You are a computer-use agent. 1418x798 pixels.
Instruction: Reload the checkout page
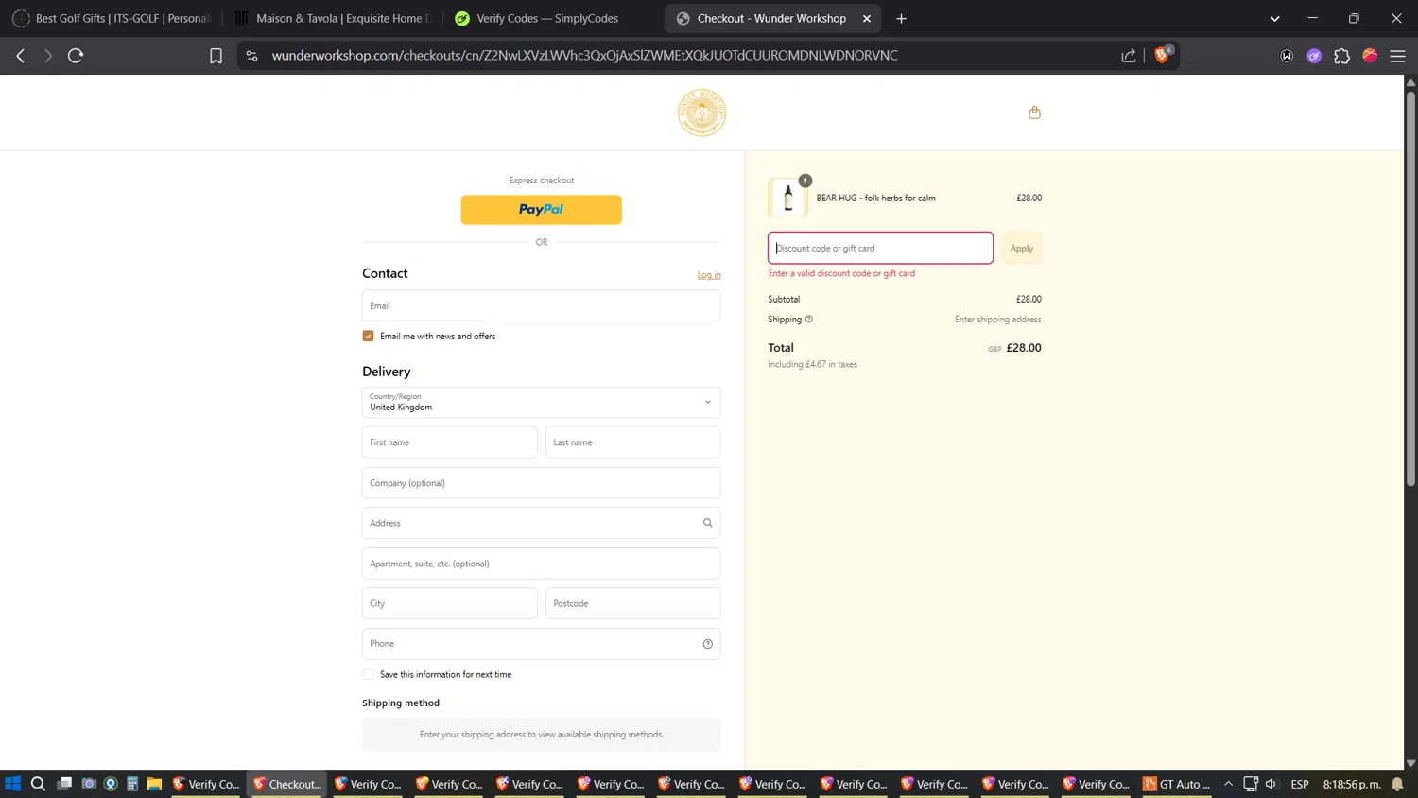[x=76, y=56]
